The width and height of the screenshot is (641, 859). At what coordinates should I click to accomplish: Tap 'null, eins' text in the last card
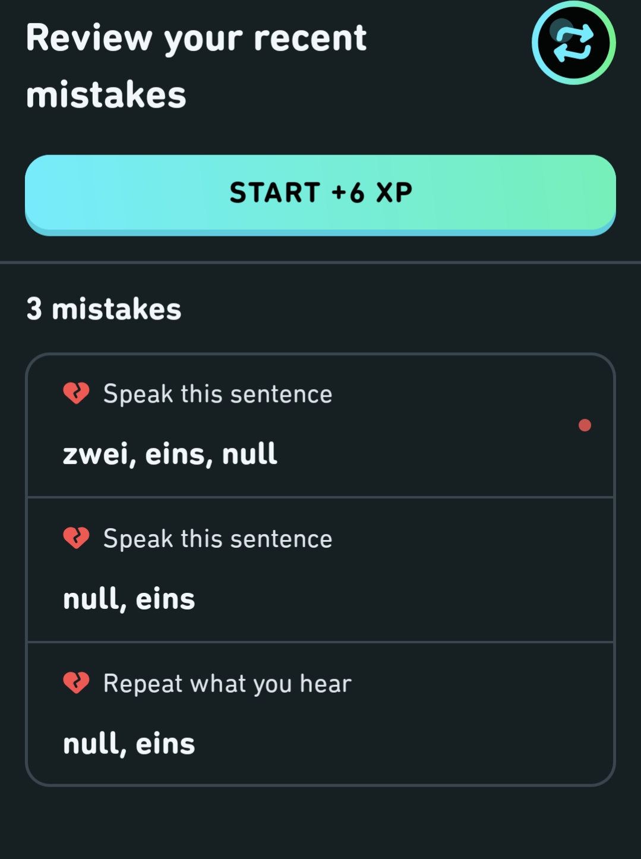129,744
